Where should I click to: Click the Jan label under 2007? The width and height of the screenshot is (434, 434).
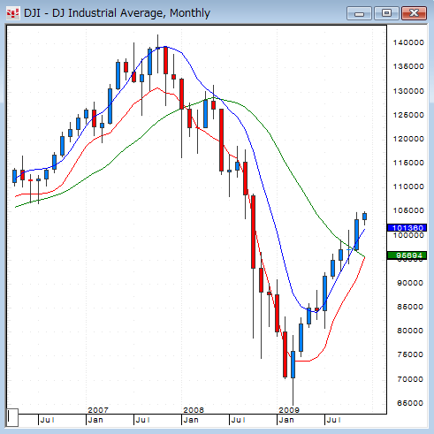[95, 420]
